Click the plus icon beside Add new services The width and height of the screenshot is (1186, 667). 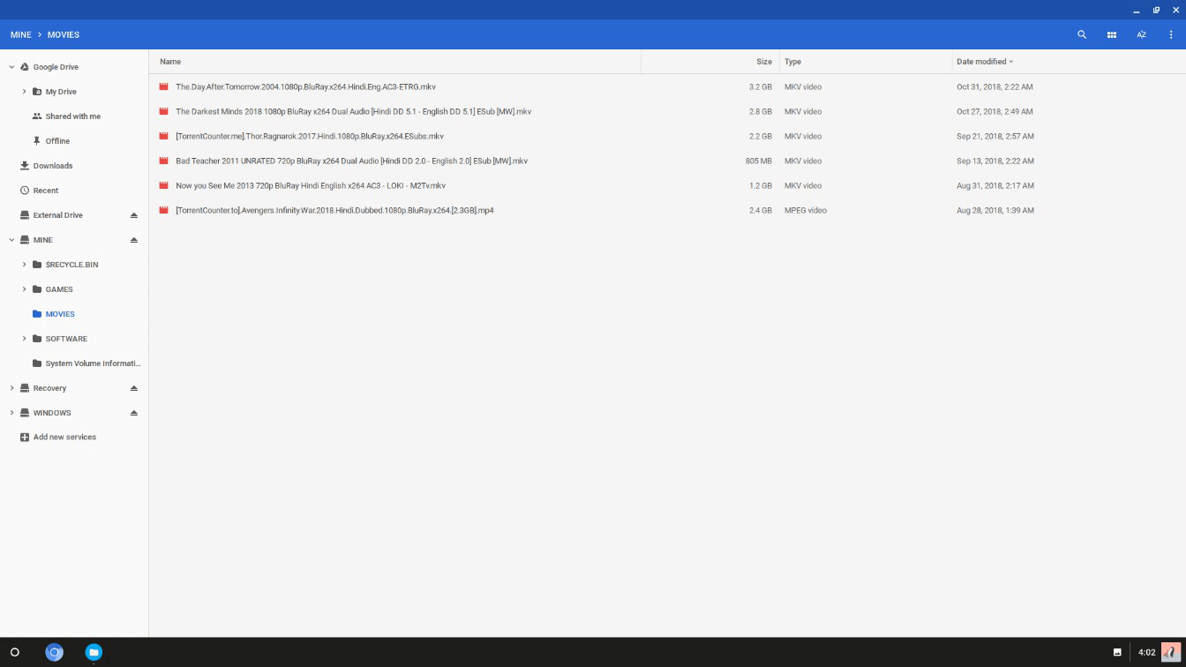tap(25, 438)
